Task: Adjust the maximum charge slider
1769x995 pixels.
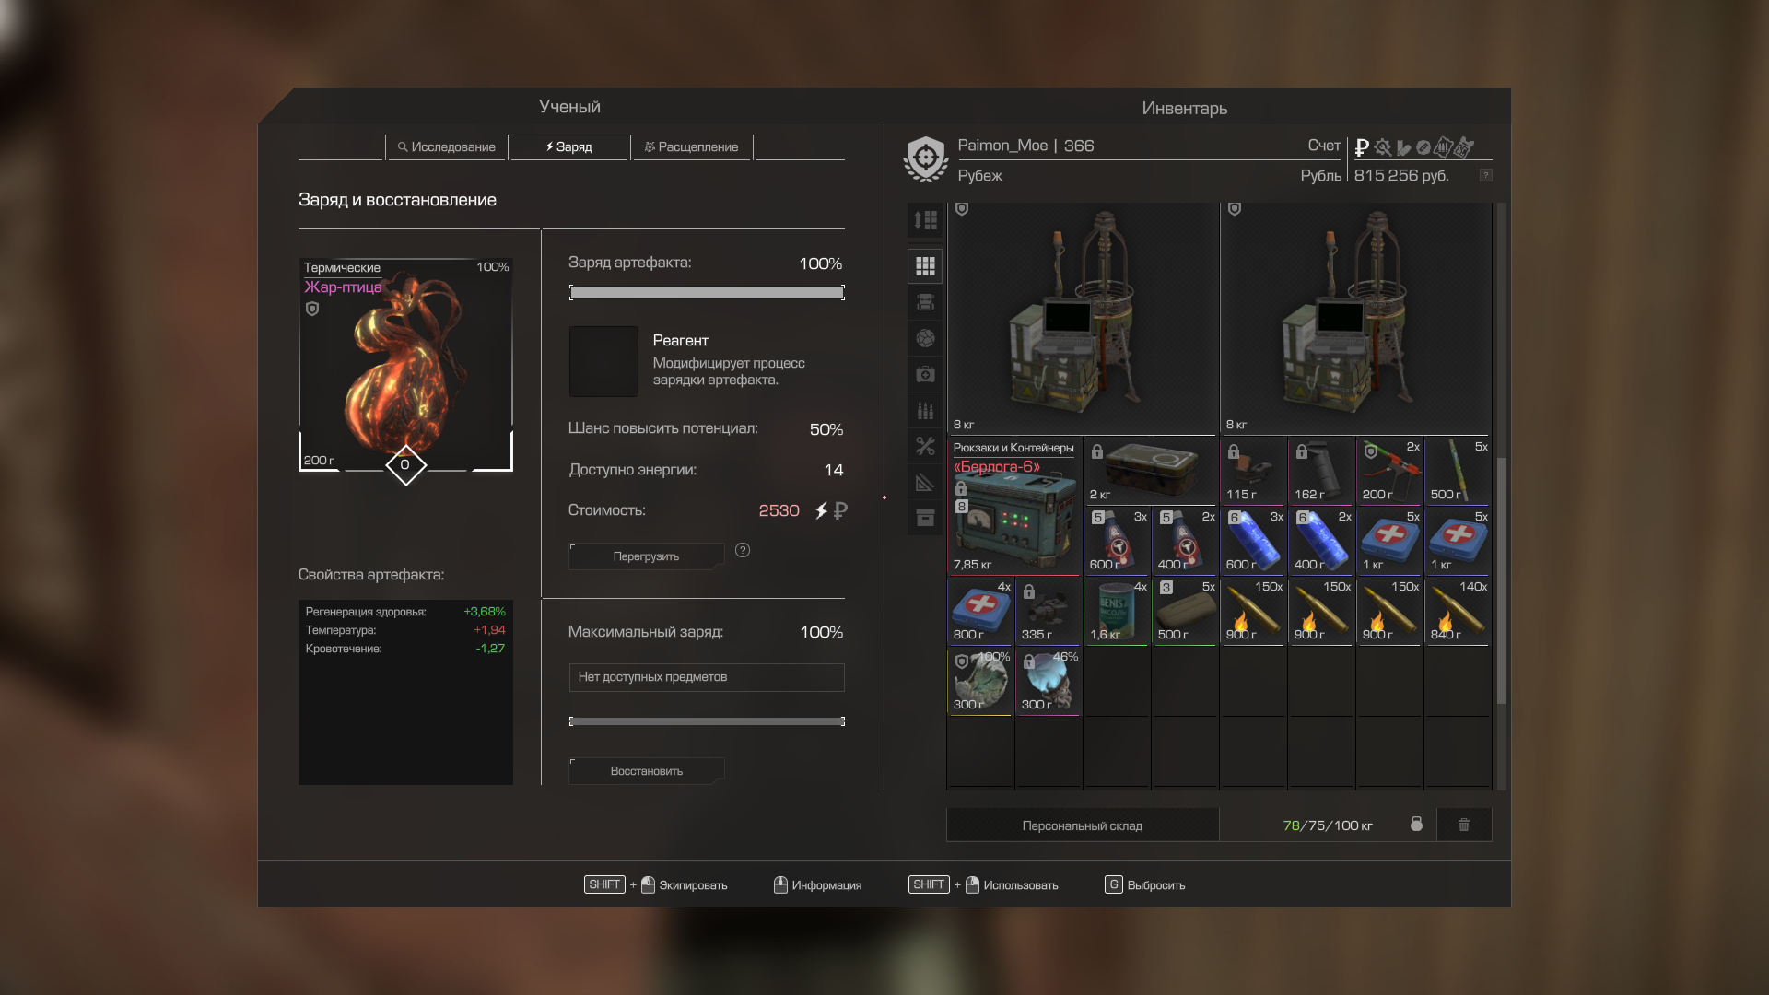Action: (707, 721)
